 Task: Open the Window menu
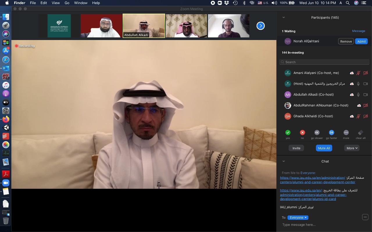tap(81, 3)
